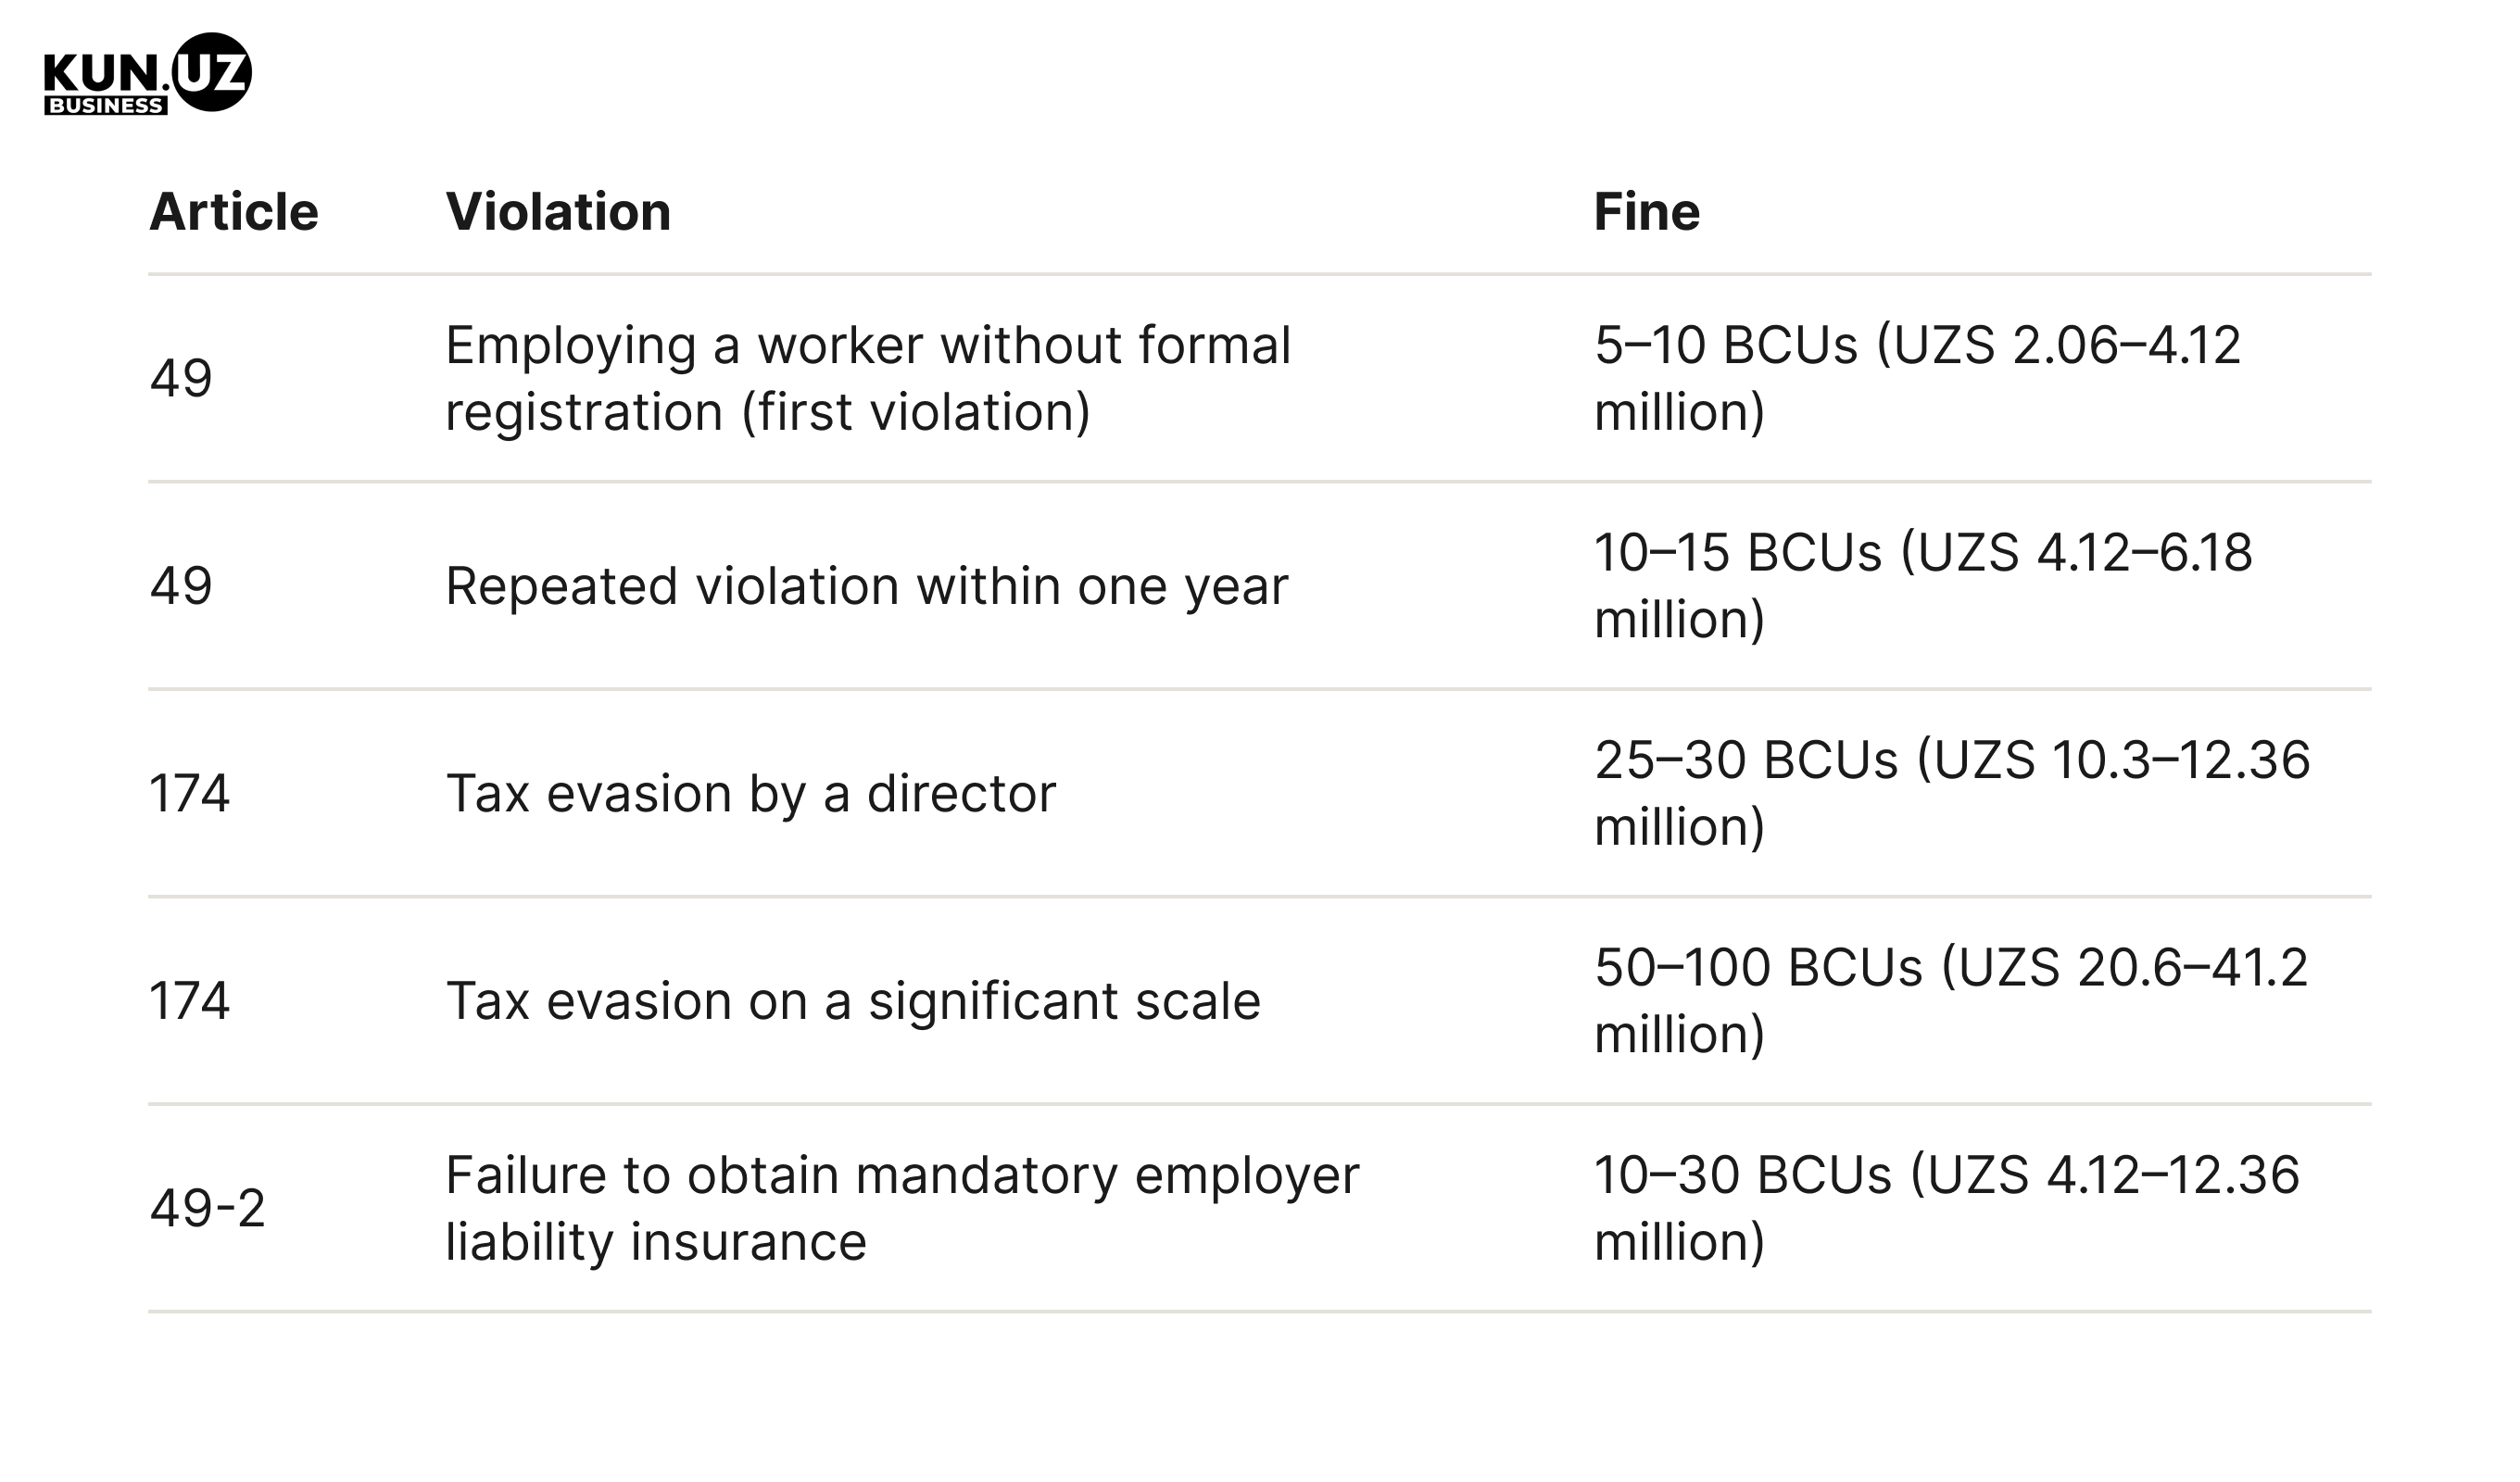2520x1482 pixels.
Task: Click the KUN.UZ Business logo
Action: click(147, 74)
